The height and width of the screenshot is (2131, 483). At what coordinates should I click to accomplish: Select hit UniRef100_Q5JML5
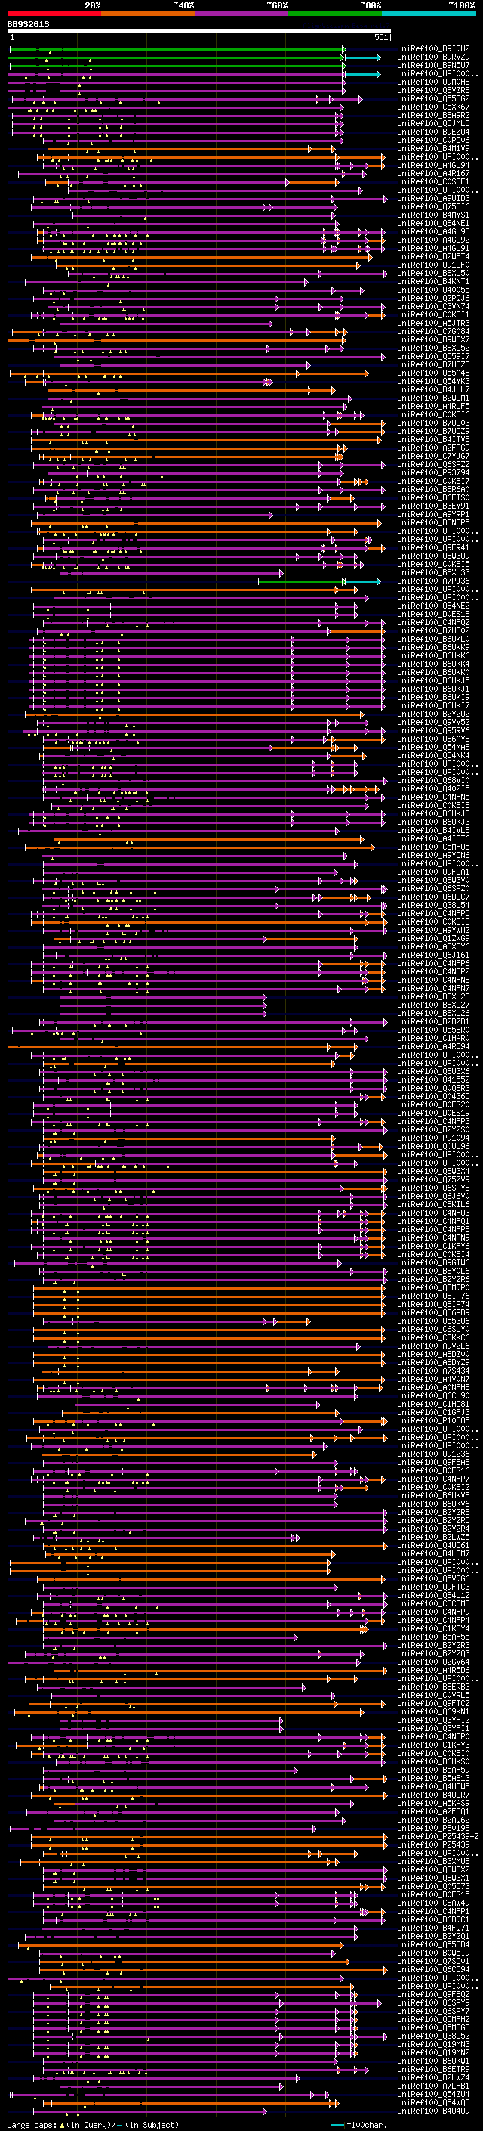pyautogui.click(x=433, y=123)
